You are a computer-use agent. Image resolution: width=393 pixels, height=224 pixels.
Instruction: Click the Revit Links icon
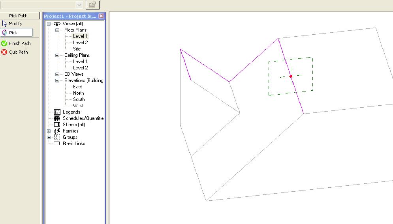pos(57,144)
